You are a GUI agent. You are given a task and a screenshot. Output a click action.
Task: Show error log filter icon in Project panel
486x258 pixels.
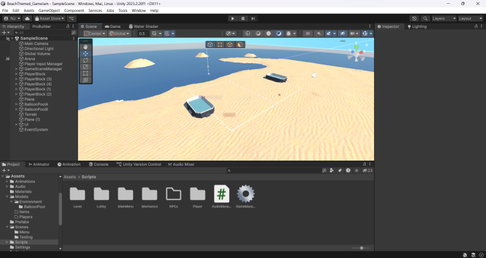pyautogui.click(x=348, y=170)
